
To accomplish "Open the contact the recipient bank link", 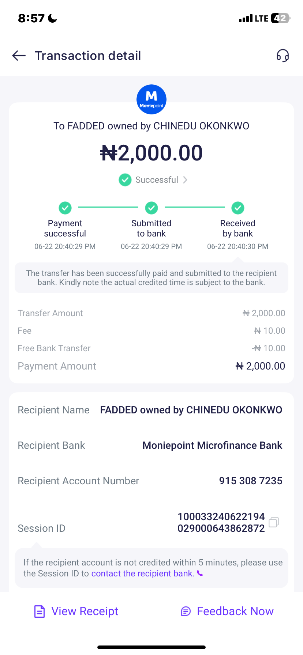I will coord(143,573).
